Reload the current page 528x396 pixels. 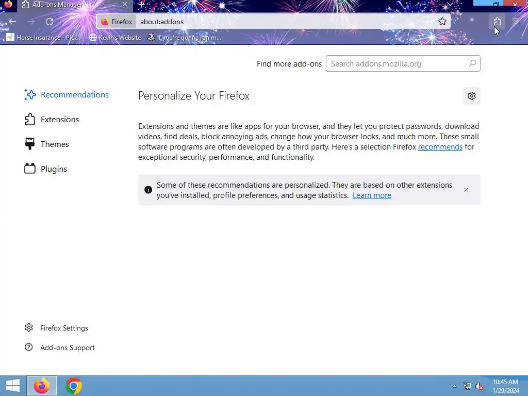(x=49, y=22)
